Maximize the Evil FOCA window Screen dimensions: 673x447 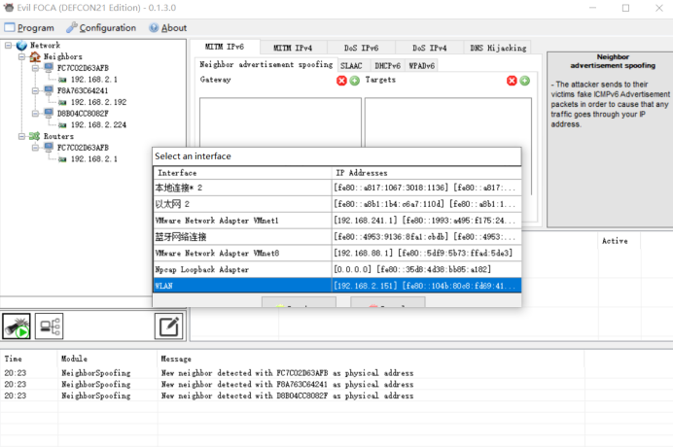point(625,8)
